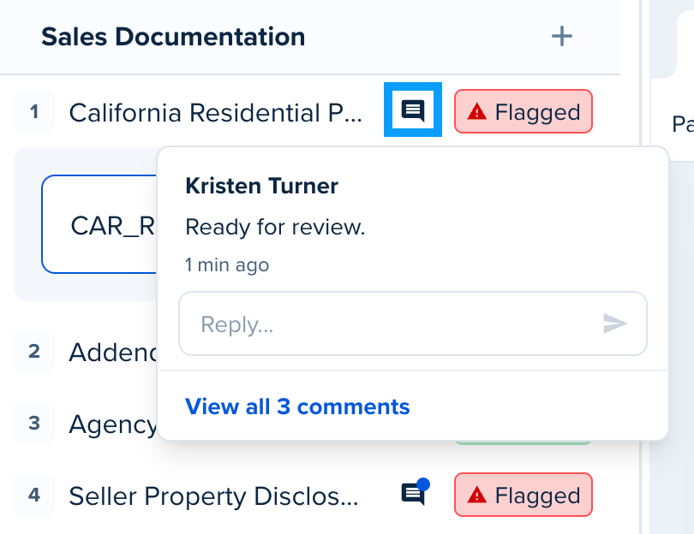Send the reply with arrow icon

615,323
